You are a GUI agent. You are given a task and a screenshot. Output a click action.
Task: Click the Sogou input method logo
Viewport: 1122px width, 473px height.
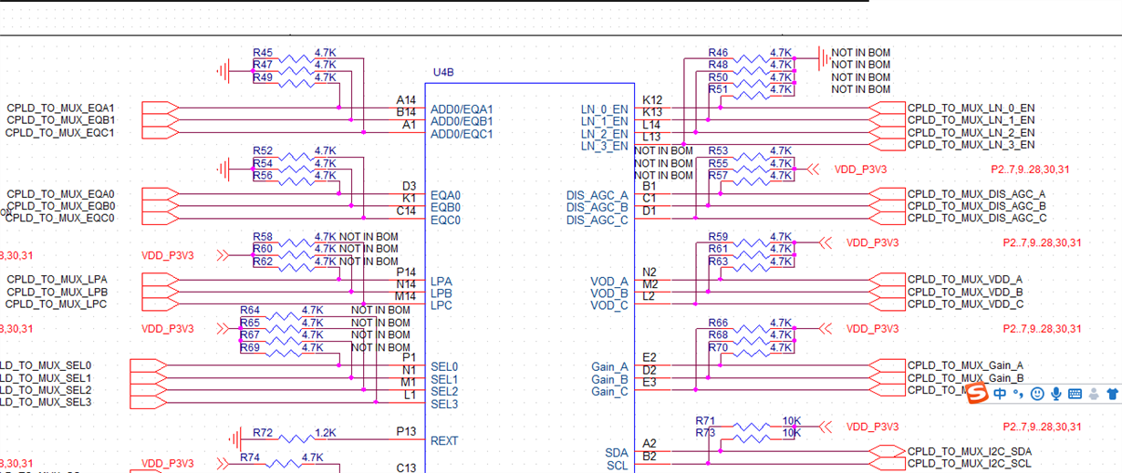tap(977, 393)
